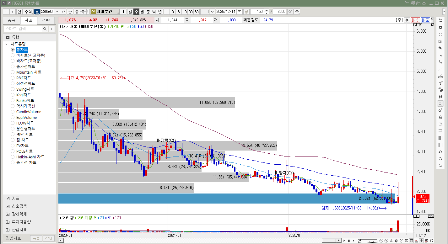Viewport: 448px width, 244px height.
Task: Switch to the 전략 tab
Action: (46, 20)
